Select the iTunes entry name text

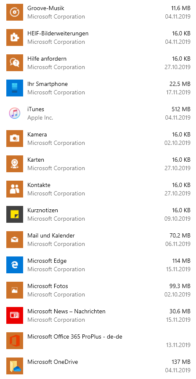[36, 109]
